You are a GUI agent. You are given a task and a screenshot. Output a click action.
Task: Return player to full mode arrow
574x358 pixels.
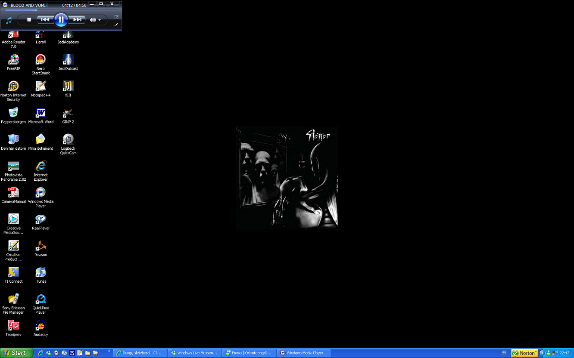point(116,25)
